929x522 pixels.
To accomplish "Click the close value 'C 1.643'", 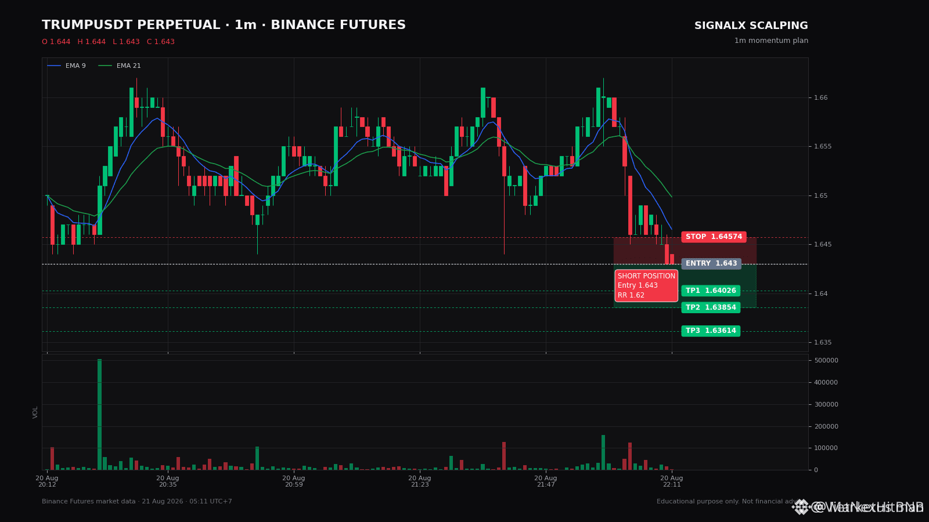I will tap(161, 42).
